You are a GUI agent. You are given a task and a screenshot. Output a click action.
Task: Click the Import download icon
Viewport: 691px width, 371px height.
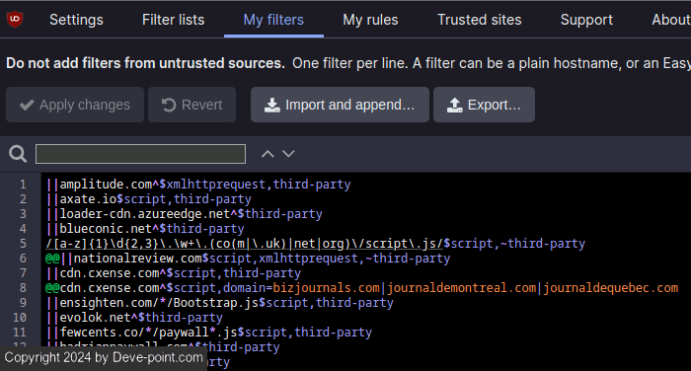(x=271, y=105)
